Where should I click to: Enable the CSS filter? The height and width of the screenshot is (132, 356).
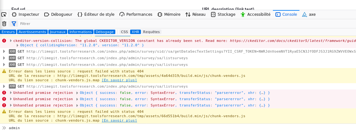point(124,32)
